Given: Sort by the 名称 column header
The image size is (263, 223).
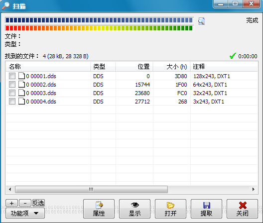Looking at the screenshot, I should pos(48,67).
